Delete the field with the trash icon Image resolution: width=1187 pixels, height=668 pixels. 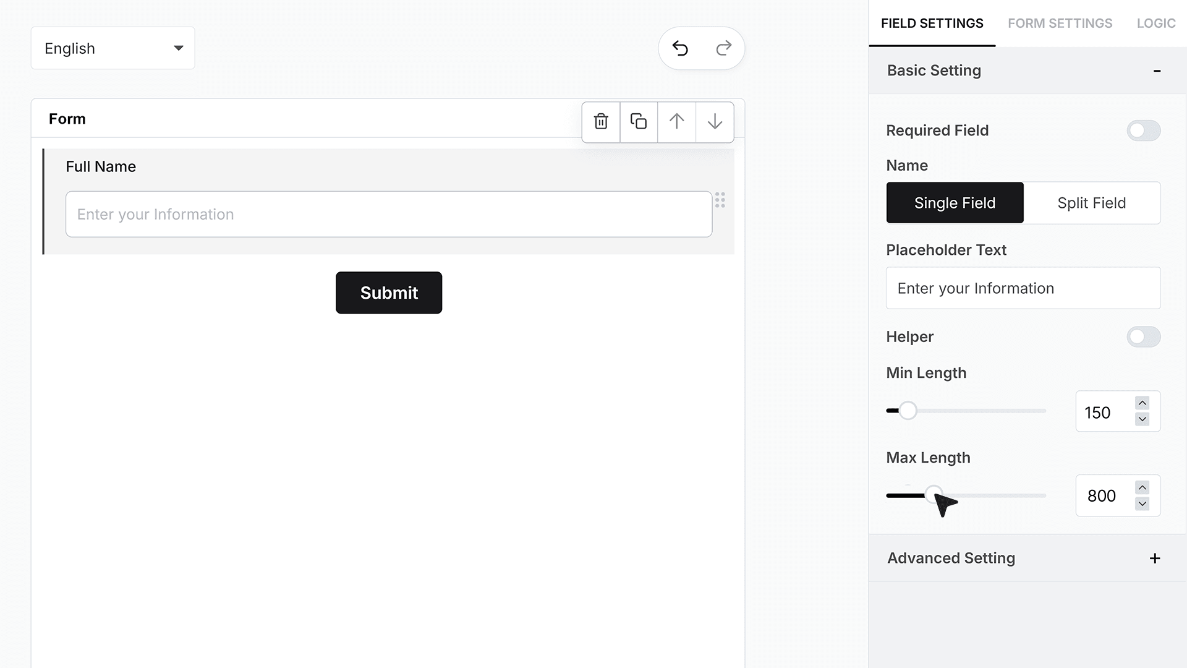[x=601, y=122]
